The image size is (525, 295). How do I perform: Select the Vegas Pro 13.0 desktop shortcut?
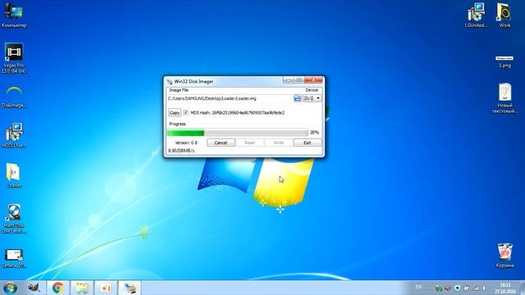click(x=14, y=58)
